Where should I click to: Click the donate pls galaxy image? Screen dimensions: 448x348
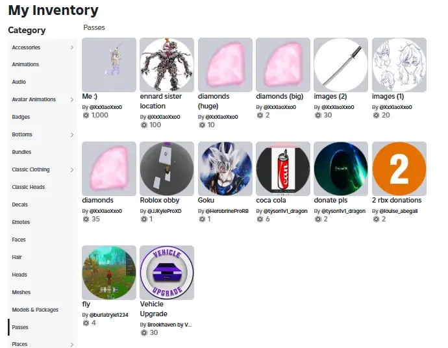pos(341,169)
